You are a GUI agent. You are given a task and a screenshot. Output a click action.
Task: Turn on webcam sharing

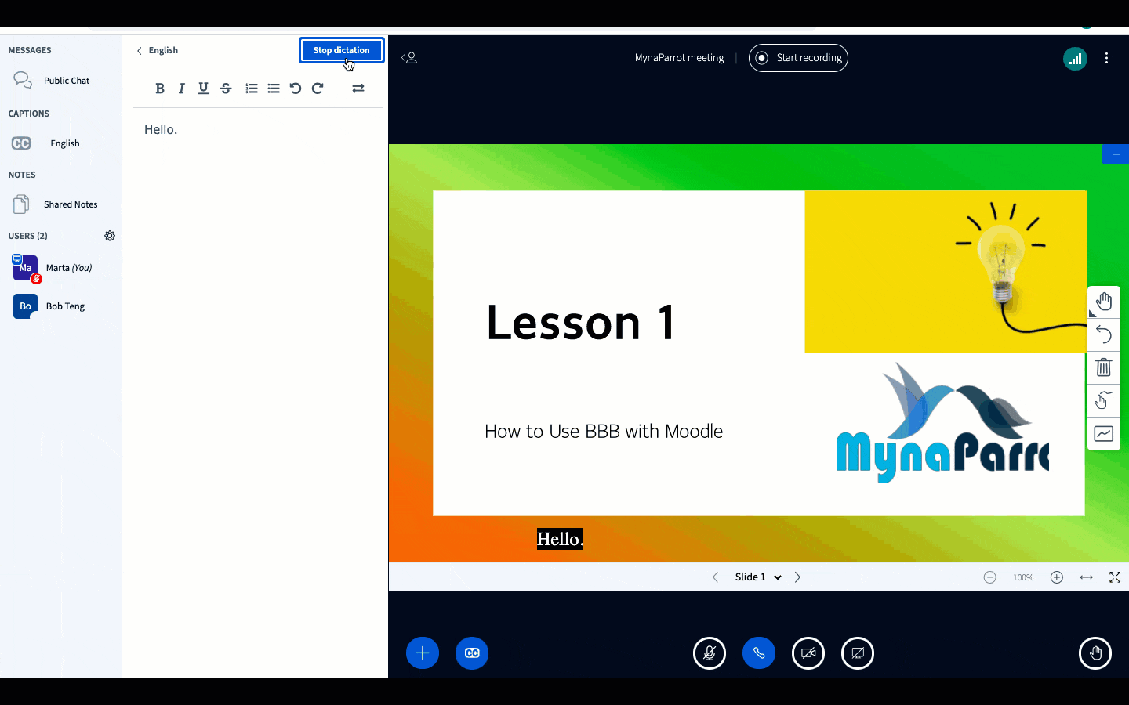808,653
